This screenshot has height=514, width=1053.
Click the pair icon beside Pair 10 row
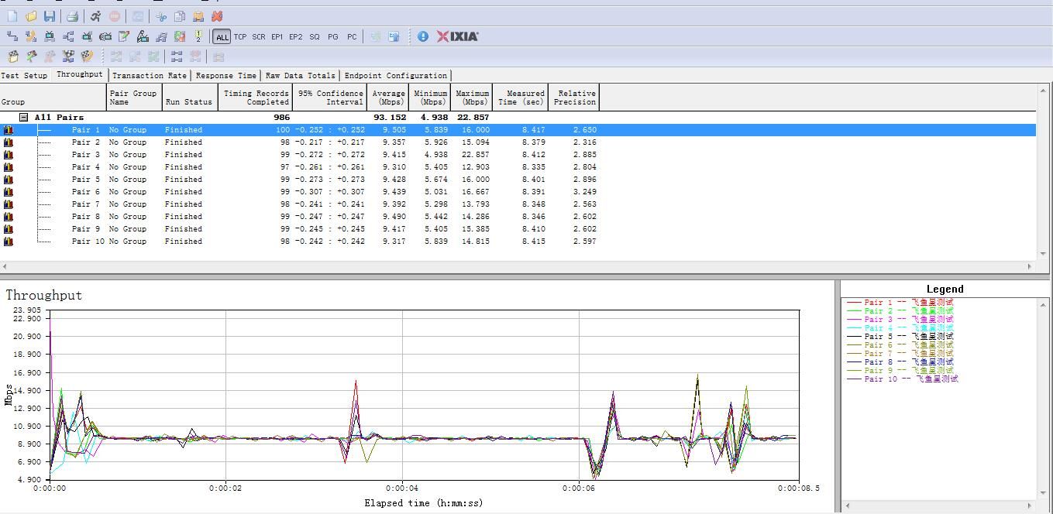point(9,242)
